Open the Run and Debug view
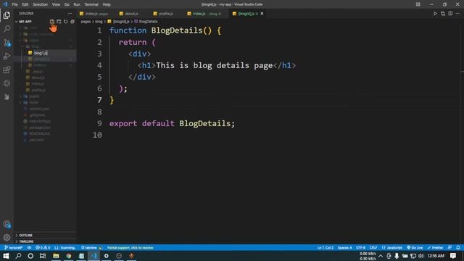The height and width of the screenshot is (261, 464). click(x=7, y=56)
